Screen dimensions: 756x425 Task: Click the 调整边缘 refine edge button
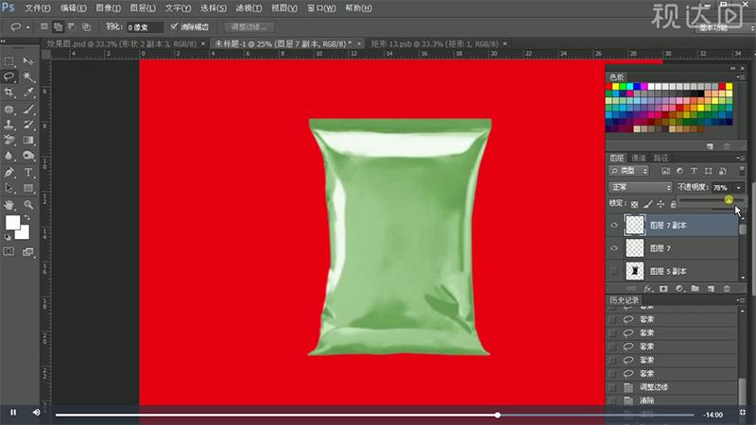[249, 26]
